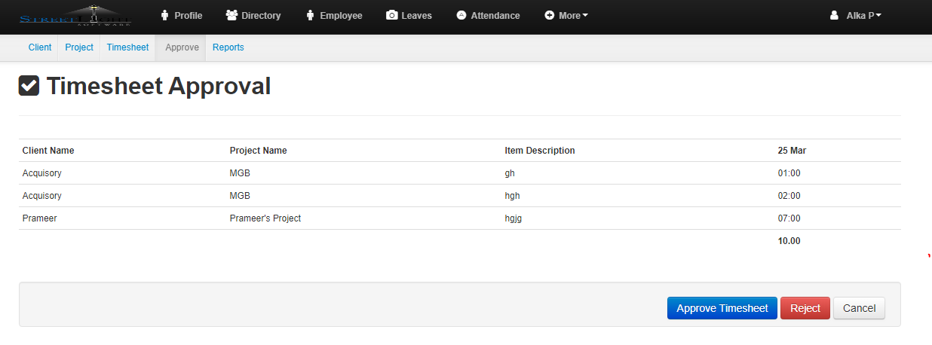Switch to the Client tab
The image size is (932, 345).
tap(40, 47)
